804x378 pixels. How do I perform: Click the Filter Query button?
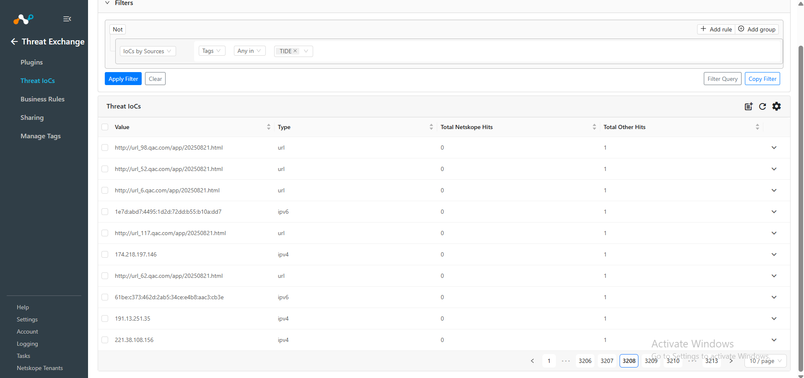click(723, 79)
